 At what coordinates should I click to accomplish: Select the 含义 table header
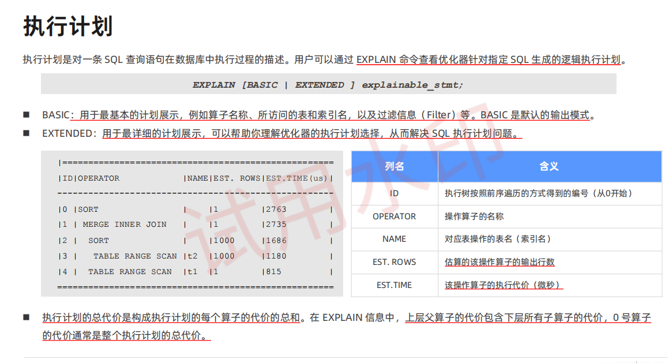click(x=548, y=166)
